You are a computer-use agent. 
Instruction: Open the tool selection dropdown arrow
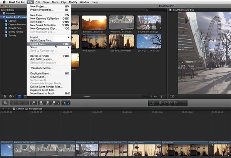coord(69,103)
